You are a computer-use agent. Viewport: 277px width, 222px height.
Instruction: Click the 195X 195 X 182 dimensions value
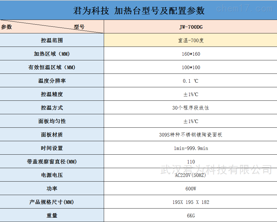pos(191,202)
